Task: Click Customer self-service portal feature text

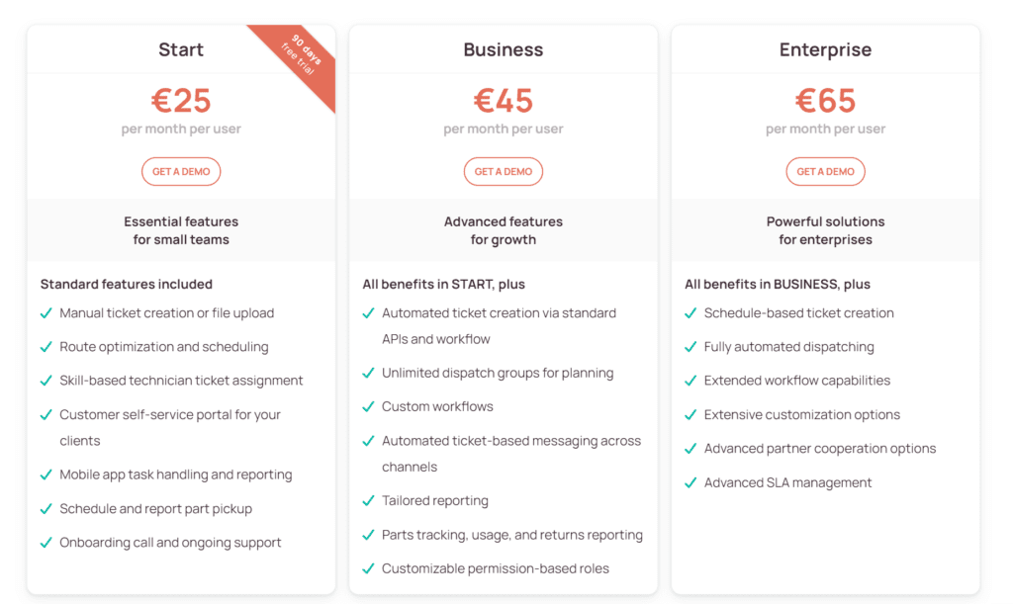Action: tap(170, 415)
